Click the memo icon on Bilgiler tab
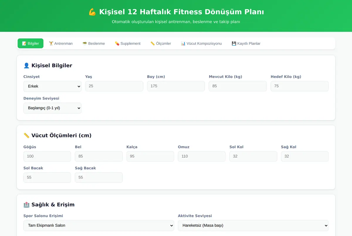 pyautogui.click(x=24, y=43)
